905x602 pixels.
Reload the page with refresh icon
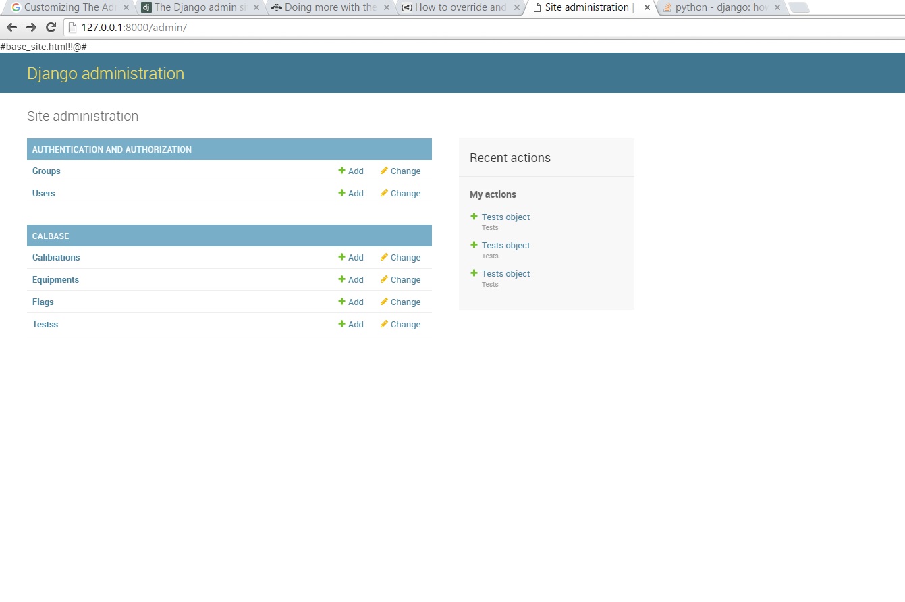pyautogui.click(x=51, y=28)
